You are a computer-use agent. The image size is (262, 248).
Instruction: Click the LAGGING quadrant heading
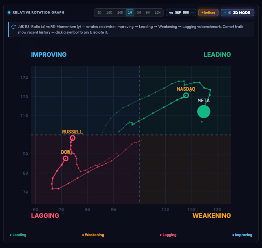[45, 215]
